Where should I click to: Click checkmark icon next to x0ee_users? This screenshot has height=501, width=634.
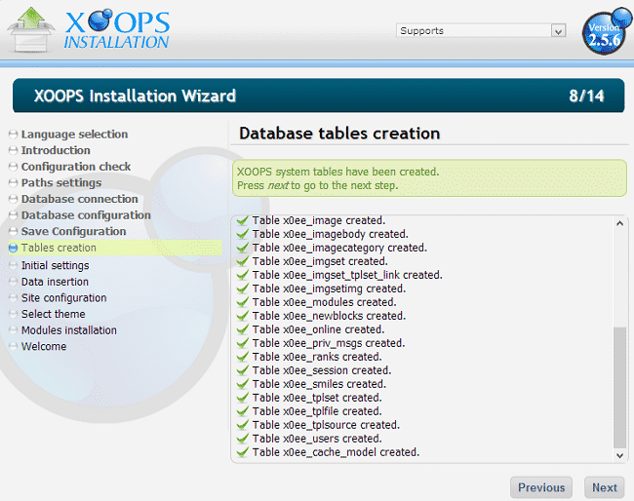[x=242, y=439]
